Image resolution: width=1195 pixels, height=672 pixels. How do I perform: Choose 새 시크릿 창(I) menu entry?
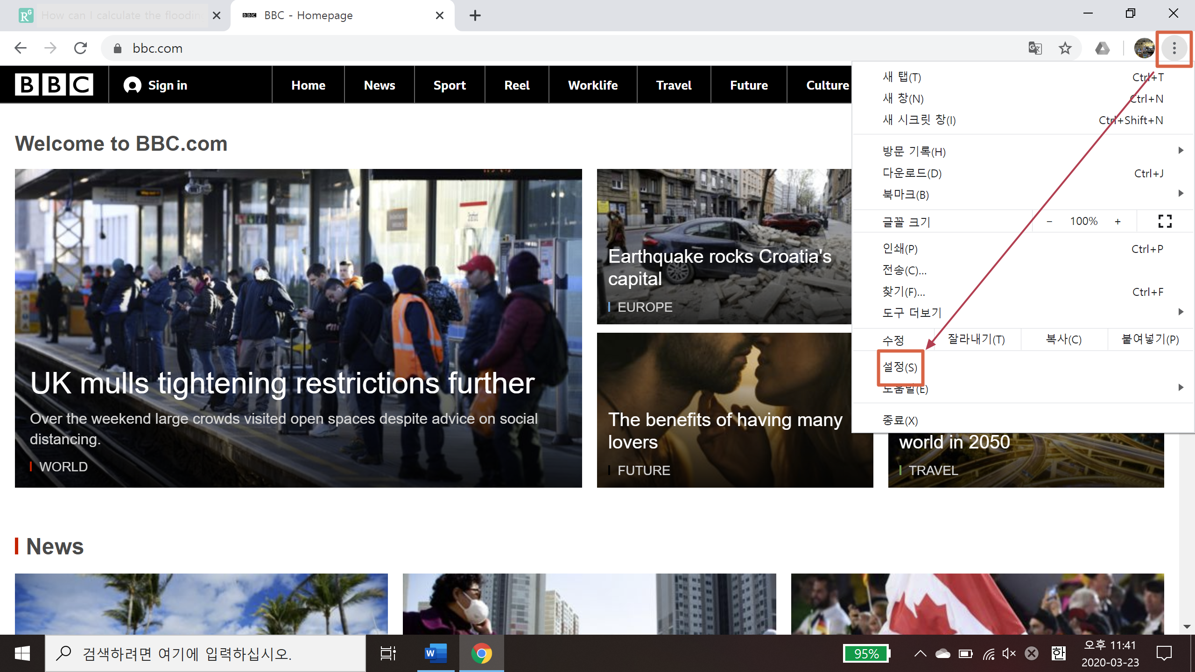pos(920,120)
